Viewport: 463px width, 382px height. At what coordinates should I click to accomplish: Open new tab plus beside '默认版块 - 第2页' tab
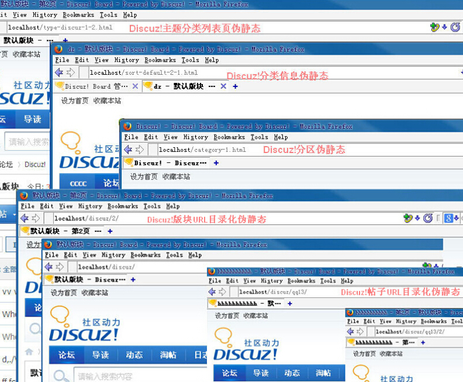(110, 231)
